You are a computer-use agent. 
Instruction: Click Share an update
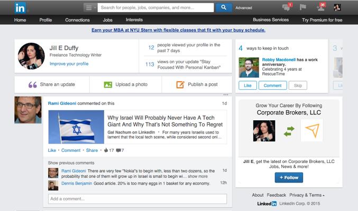(x=51, y=84)
